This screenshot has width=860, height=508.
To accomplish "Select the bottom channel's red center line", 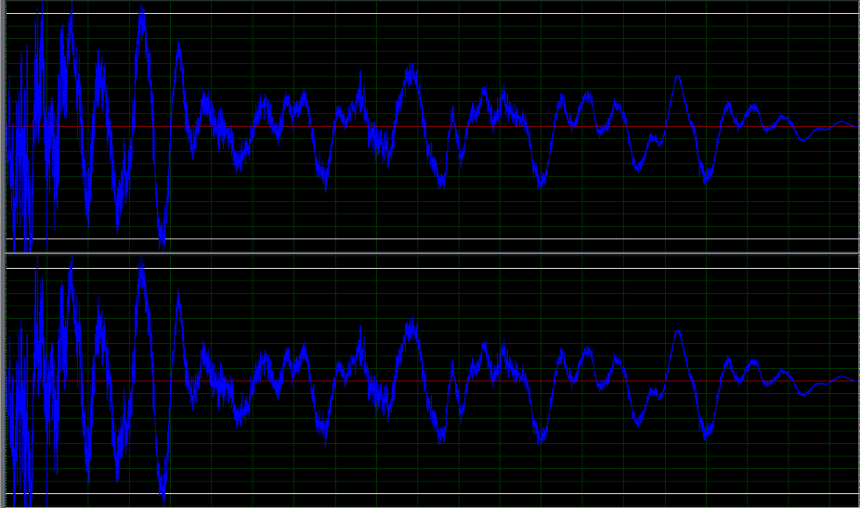I will coord(432,381).
